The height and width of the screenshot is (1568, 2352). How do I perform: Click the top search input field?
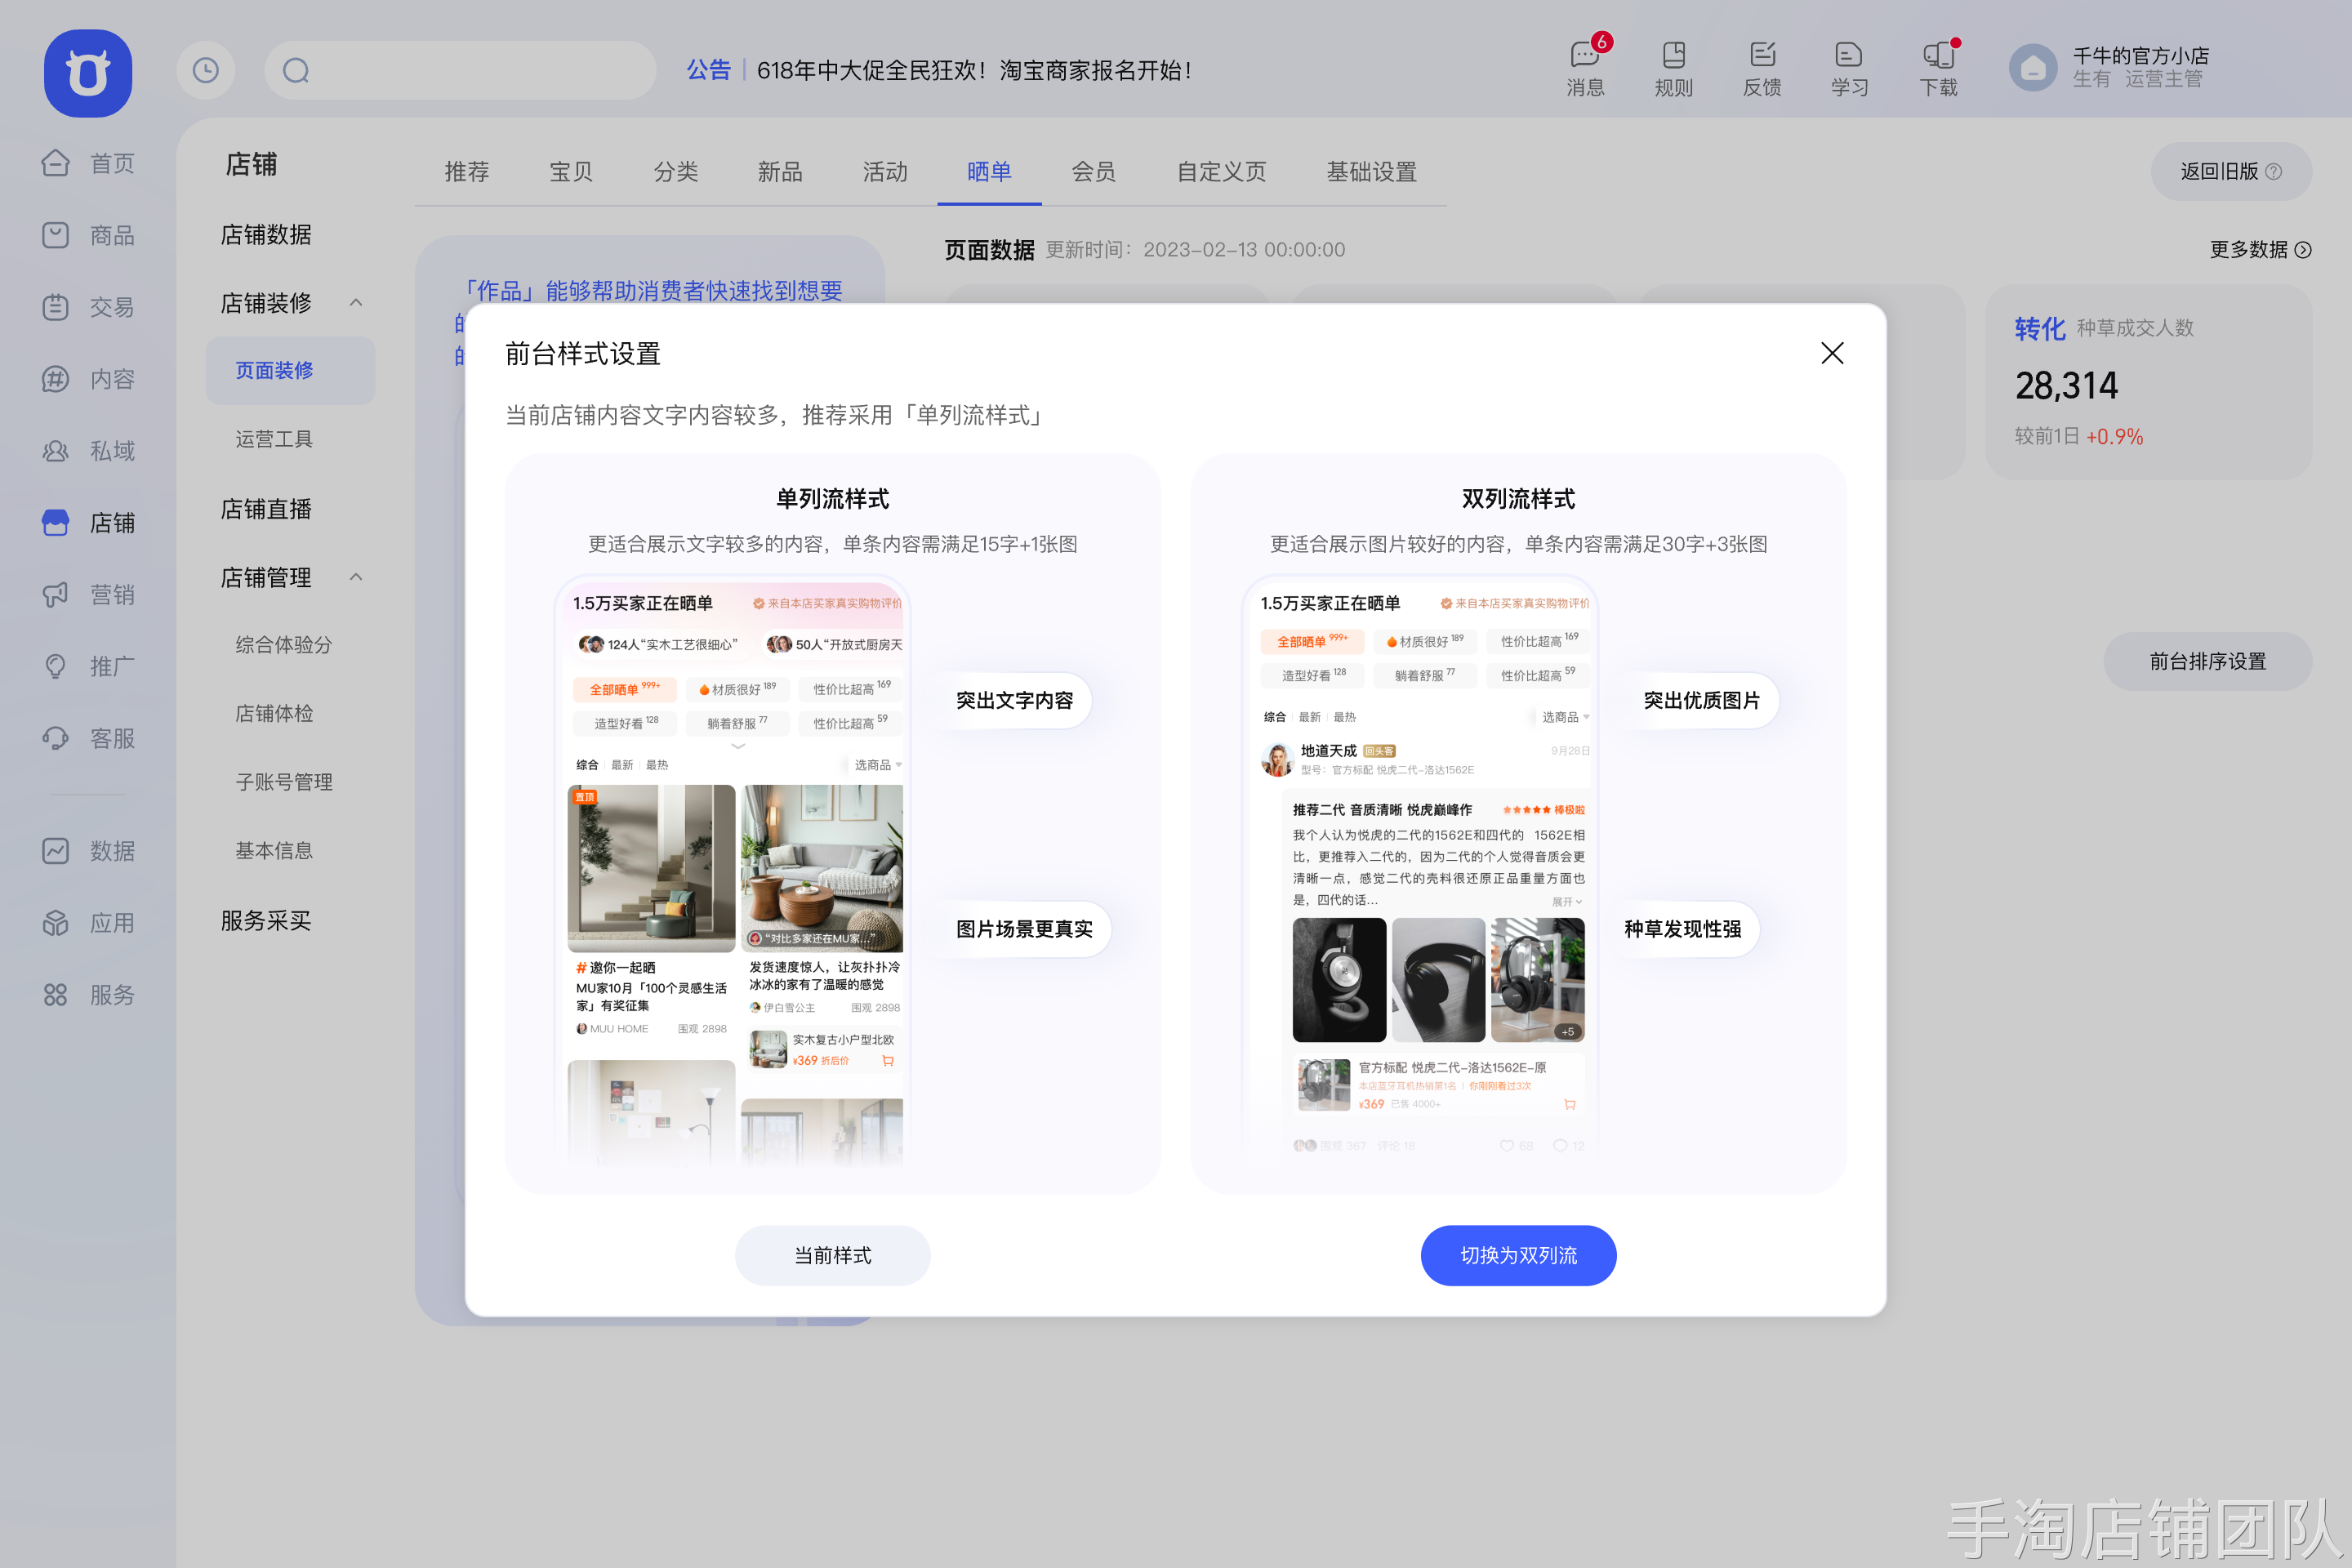click(x=460, y=70)
